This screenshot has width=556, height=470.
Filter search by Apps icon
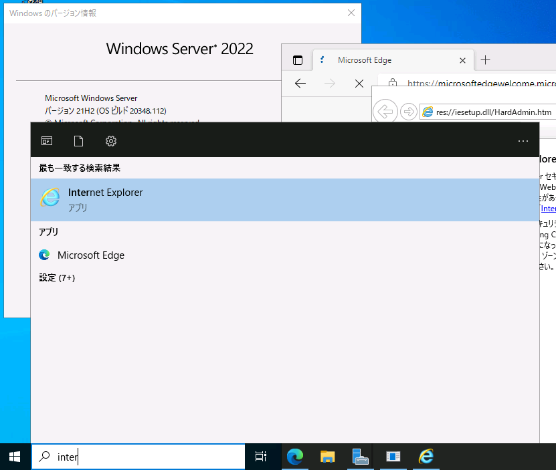(x=47, y=141)
